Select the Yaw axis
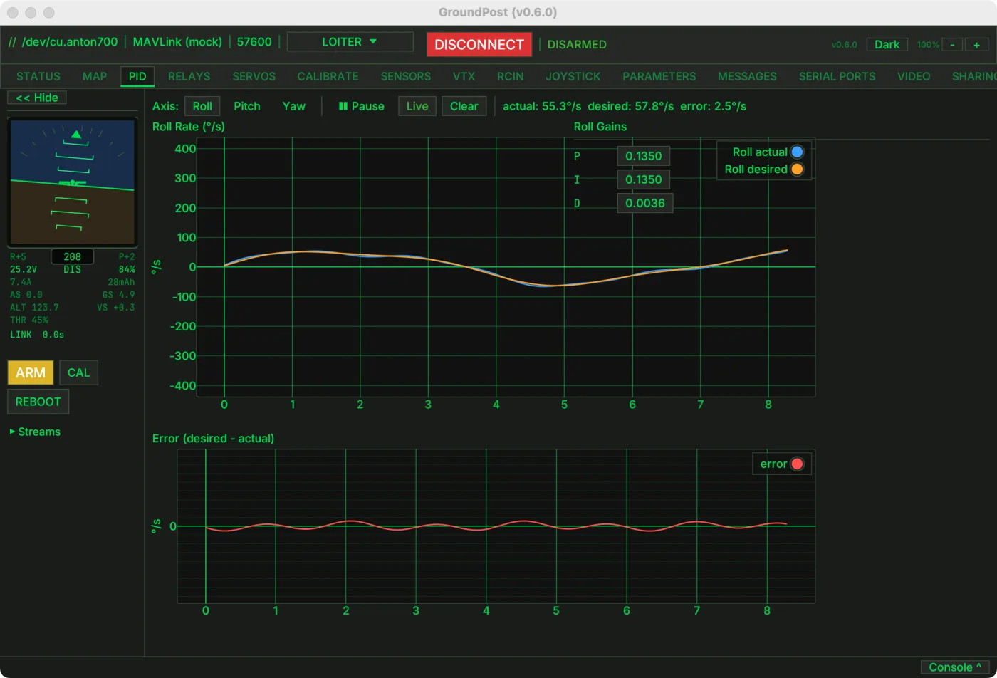 tap(293, 106)
